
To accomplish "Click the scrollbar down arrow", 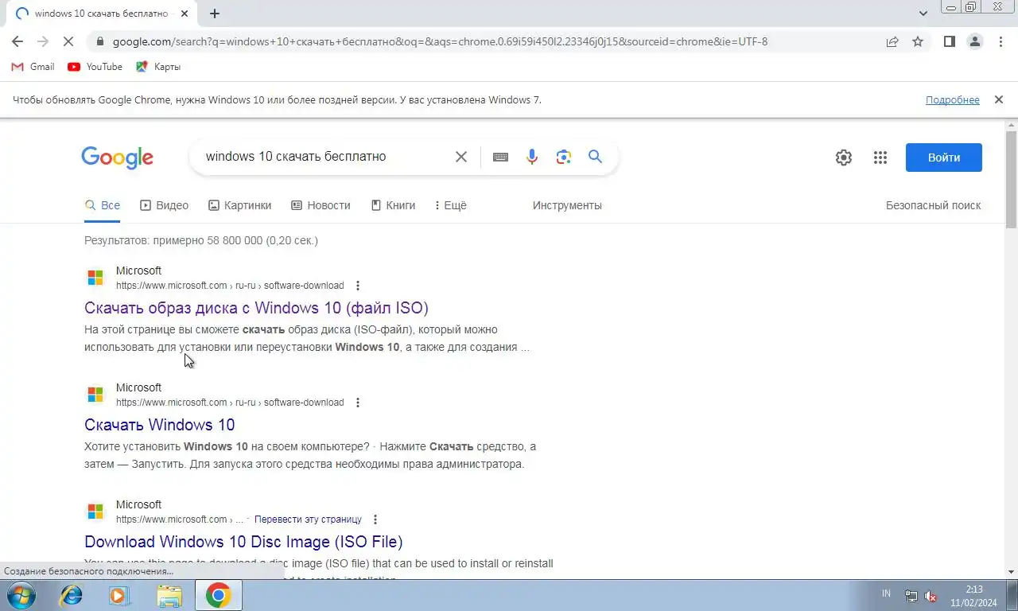I will click(1011, 571).
